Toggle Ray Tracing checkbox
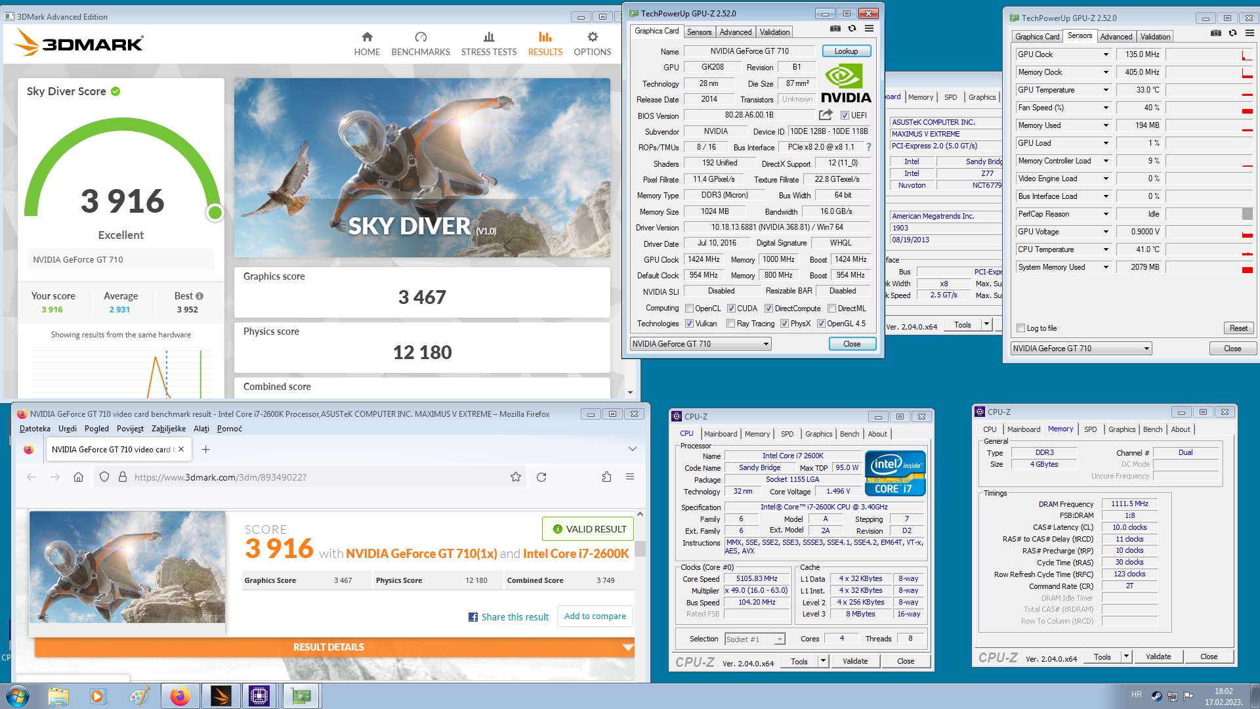Screen dimensions: 1260x709 (x=730, y=324)
